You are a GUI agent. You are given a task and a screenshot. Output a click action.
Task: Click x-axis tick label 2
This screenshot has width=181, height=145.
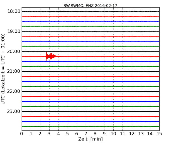pos(40,134)
